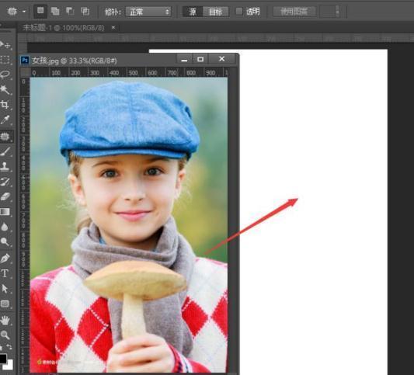Select the Zoom tool

[x=5, y=335]
